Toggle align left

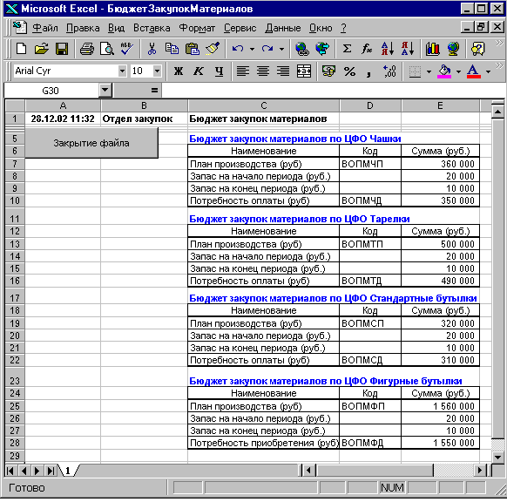[x=242, y=71]
